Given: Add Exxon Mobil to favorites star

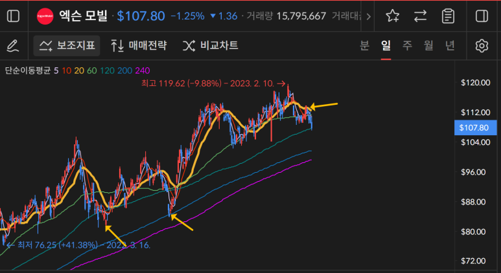Looking at the screenshot, I should tap(392, 16).
